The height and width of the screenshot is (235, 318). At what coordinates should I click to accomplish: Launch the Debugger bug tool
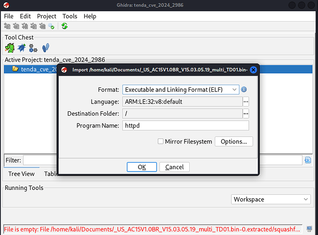click(22, 48)
